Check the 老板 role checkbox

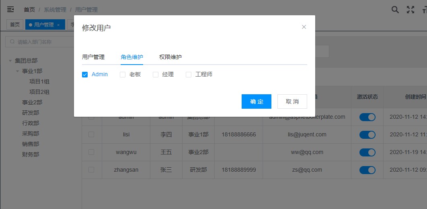pos(123,75)
